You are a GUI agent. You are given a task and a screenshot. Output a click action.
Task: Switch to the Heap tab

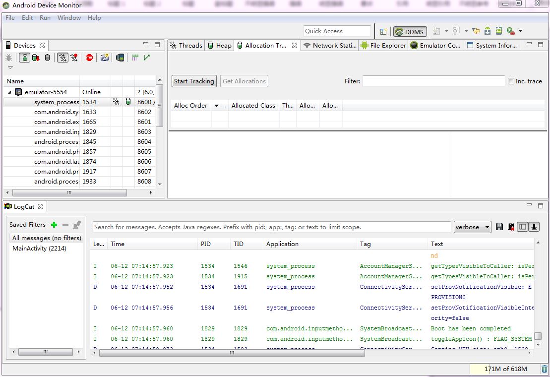pyautogui.click(x=220, y=45)
